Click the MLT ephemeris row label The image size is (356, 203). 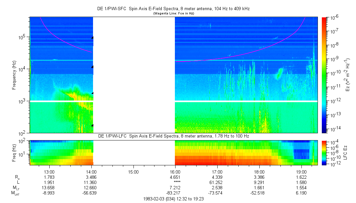(16, 188)
